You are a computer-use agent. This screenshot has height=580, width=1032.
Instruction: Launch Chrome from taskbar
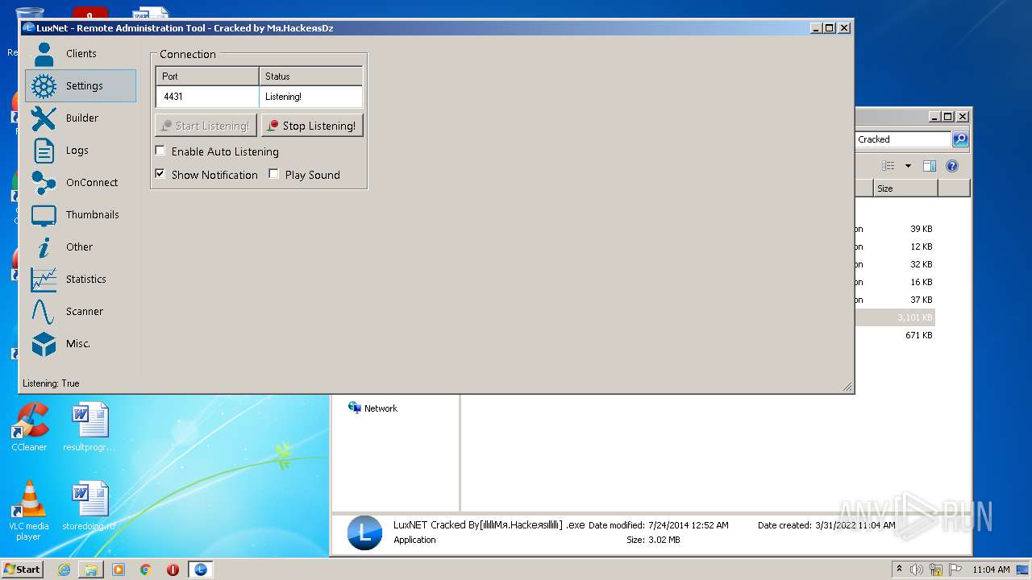coord(146,570)
